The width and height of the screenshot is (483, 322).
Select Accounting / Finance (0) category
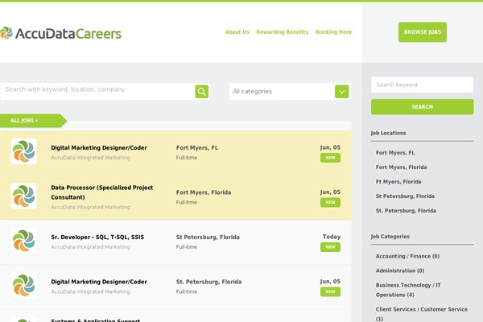(407, 256)
